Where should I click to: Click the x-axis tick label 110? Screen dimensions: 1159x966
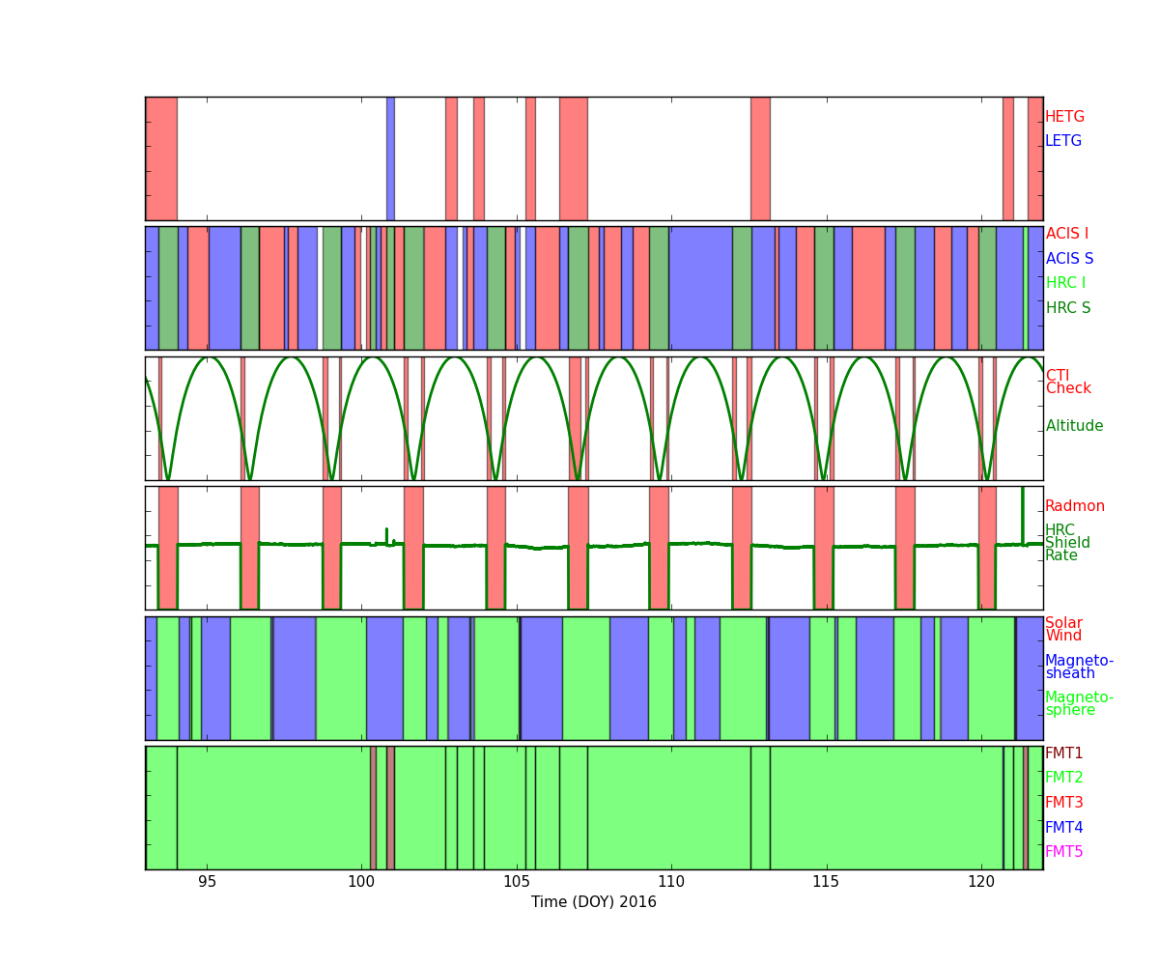click(671, 881)
